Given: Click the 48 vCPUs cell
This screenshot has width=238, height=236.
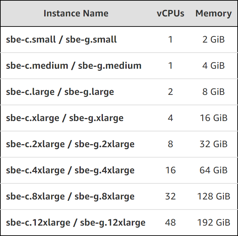Looking at the screenshot, I should pos(171,223).
